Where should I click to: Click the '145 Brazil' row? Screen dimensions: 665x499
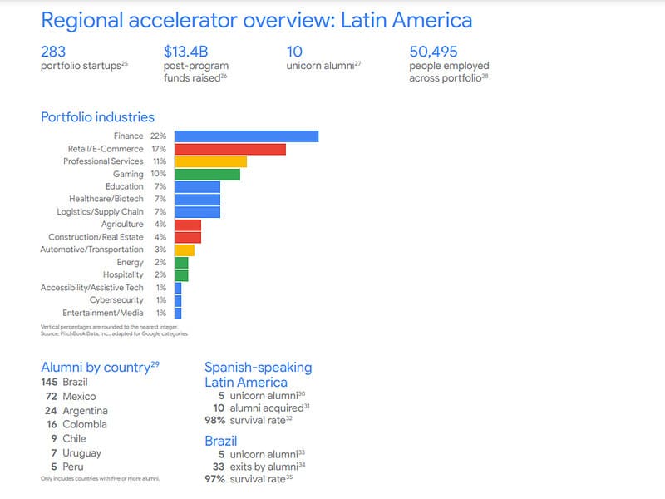click(x=65, y=382)
